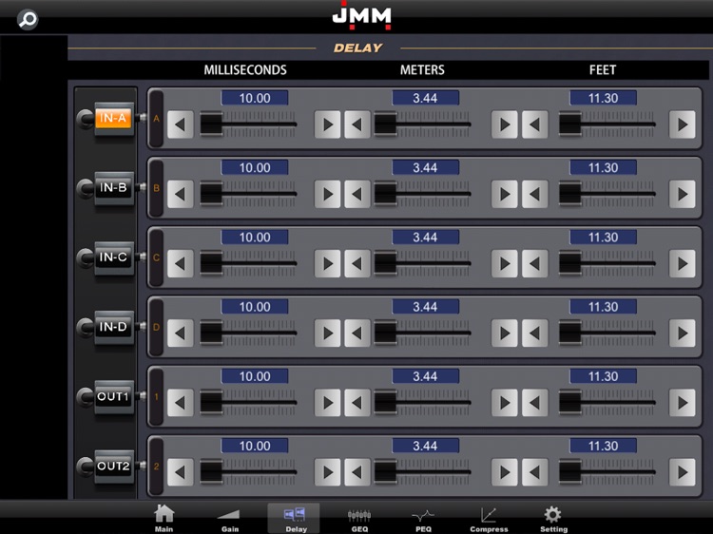Select the IN-B channel button
Image resolution: width=713 pixels, height=534 pixels.
pos(113,188)
